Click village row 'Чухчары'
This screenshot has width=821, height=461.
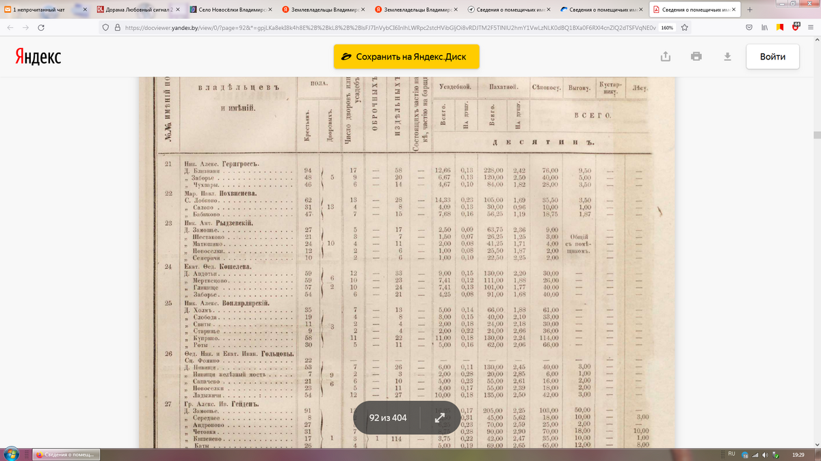coord(207,184)
